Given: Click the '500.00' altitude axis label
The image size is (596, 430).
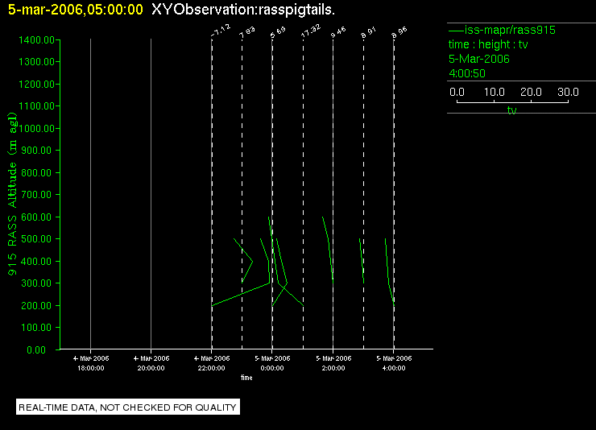Looking at the screenshot, I should tap(36, 238).
